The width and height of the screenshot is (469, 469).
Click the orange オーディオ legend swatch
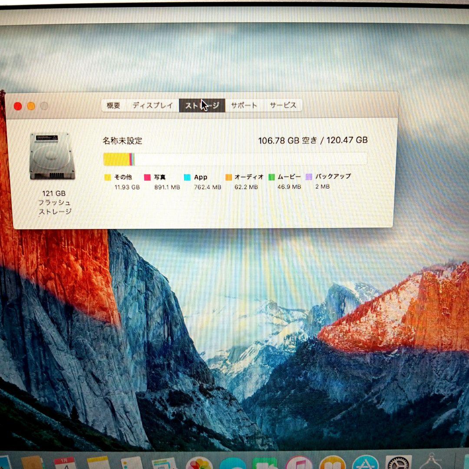click(228, 177)
